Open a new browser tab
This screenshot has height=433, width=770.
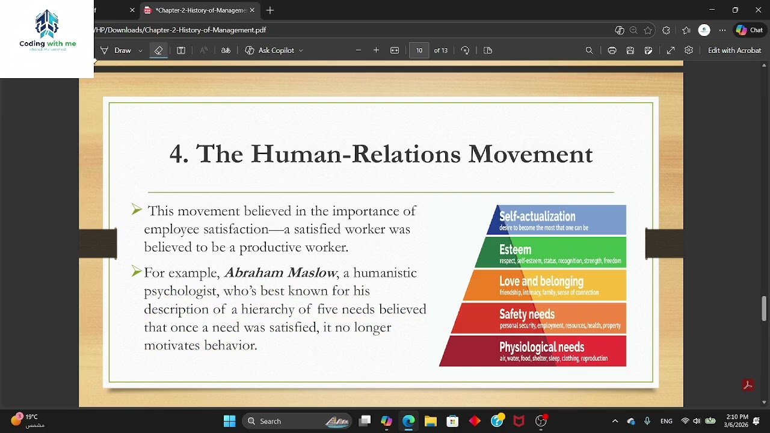click(270, 10)
